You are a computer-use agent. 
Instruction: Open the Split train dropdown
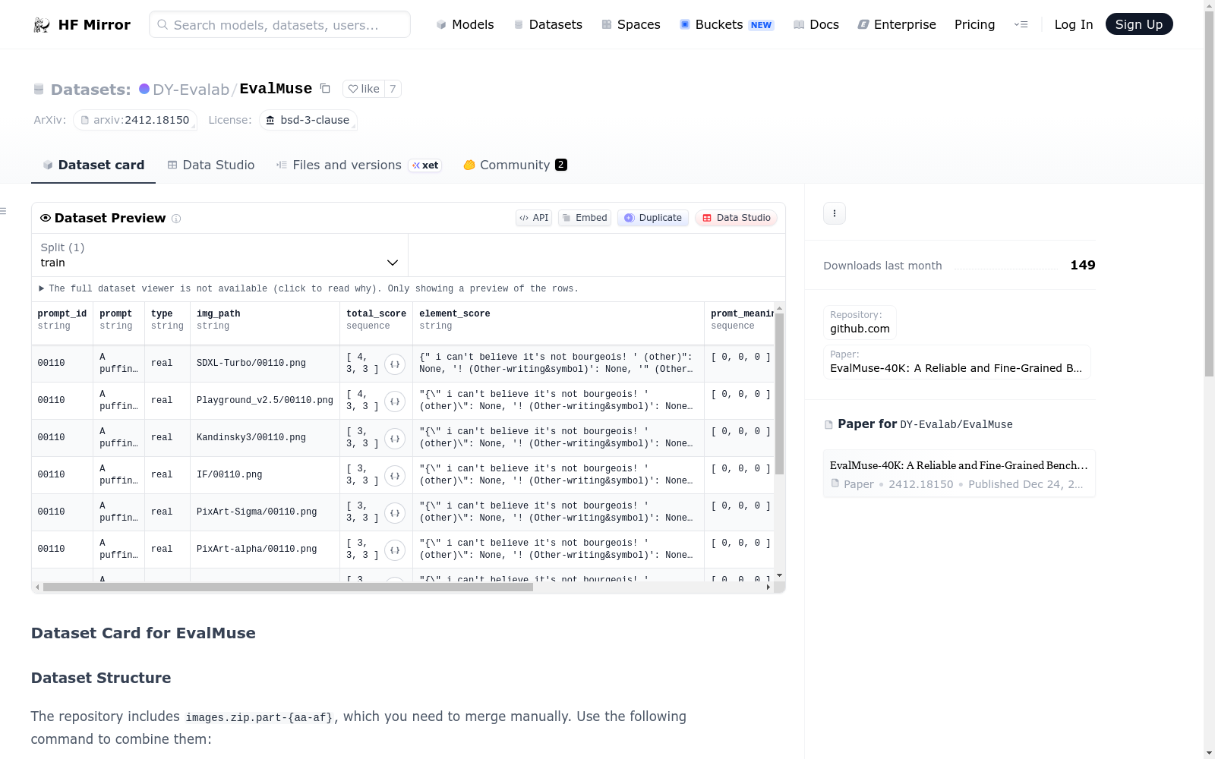coord(219,255)
